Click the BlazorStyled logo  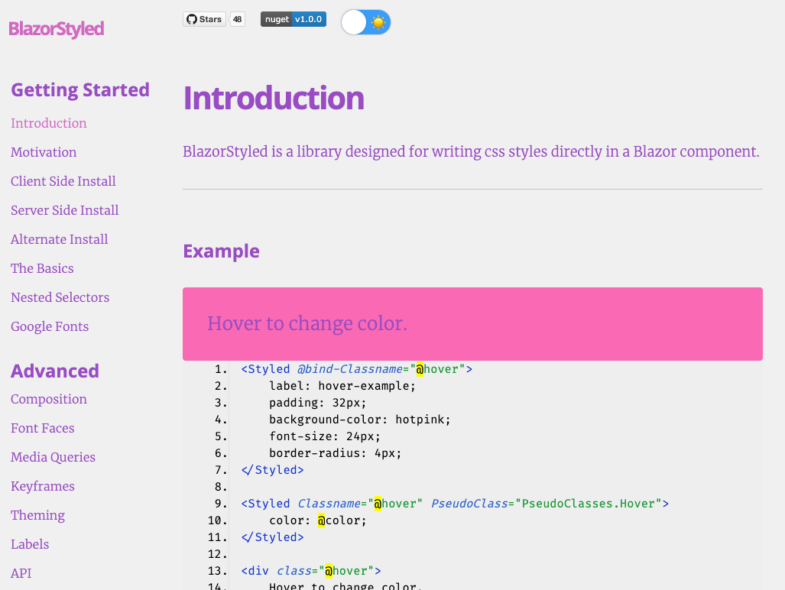pos(57,29)
